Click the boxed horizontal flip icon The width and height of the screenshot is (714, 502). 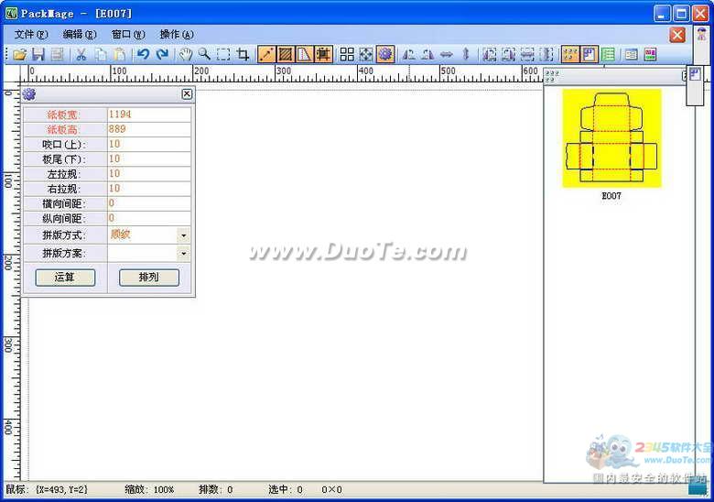[x=527, y=55]
